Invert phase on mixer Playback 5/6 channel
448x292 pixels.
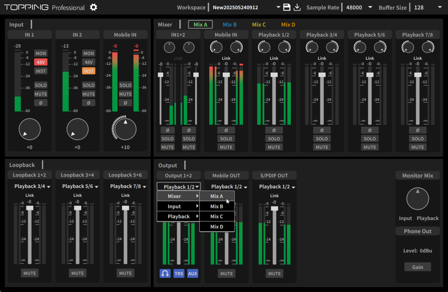(x=370, y=130)
